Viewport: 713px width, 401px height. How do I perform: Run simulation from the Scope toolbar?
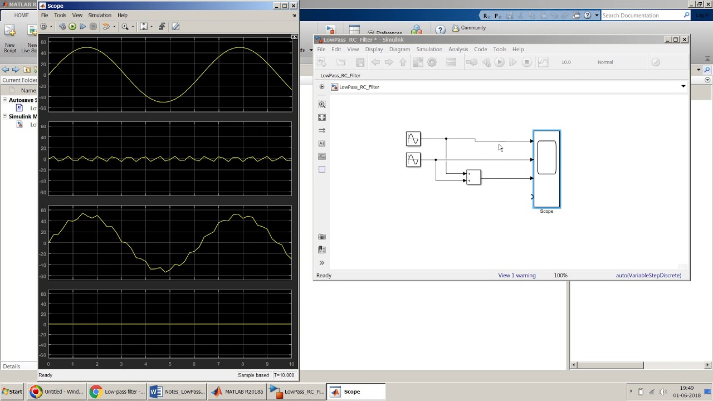click(72, 26)
